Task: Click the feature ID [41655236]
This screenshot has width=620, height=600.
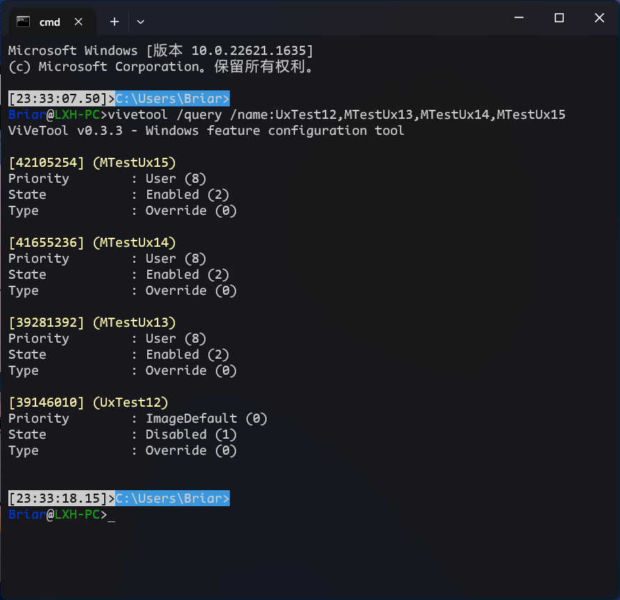Action: click(47, 243)
